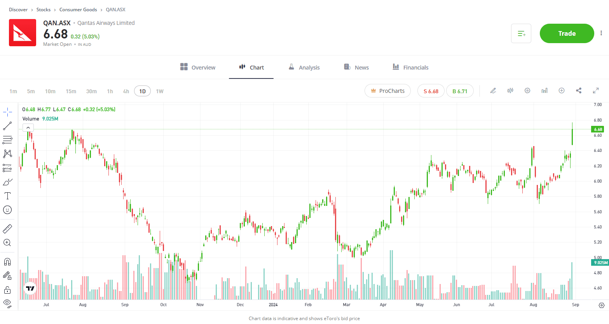This screenshot has width=609, height=324.
Task: Select the crosshair cursor tool
Action: 7,113
